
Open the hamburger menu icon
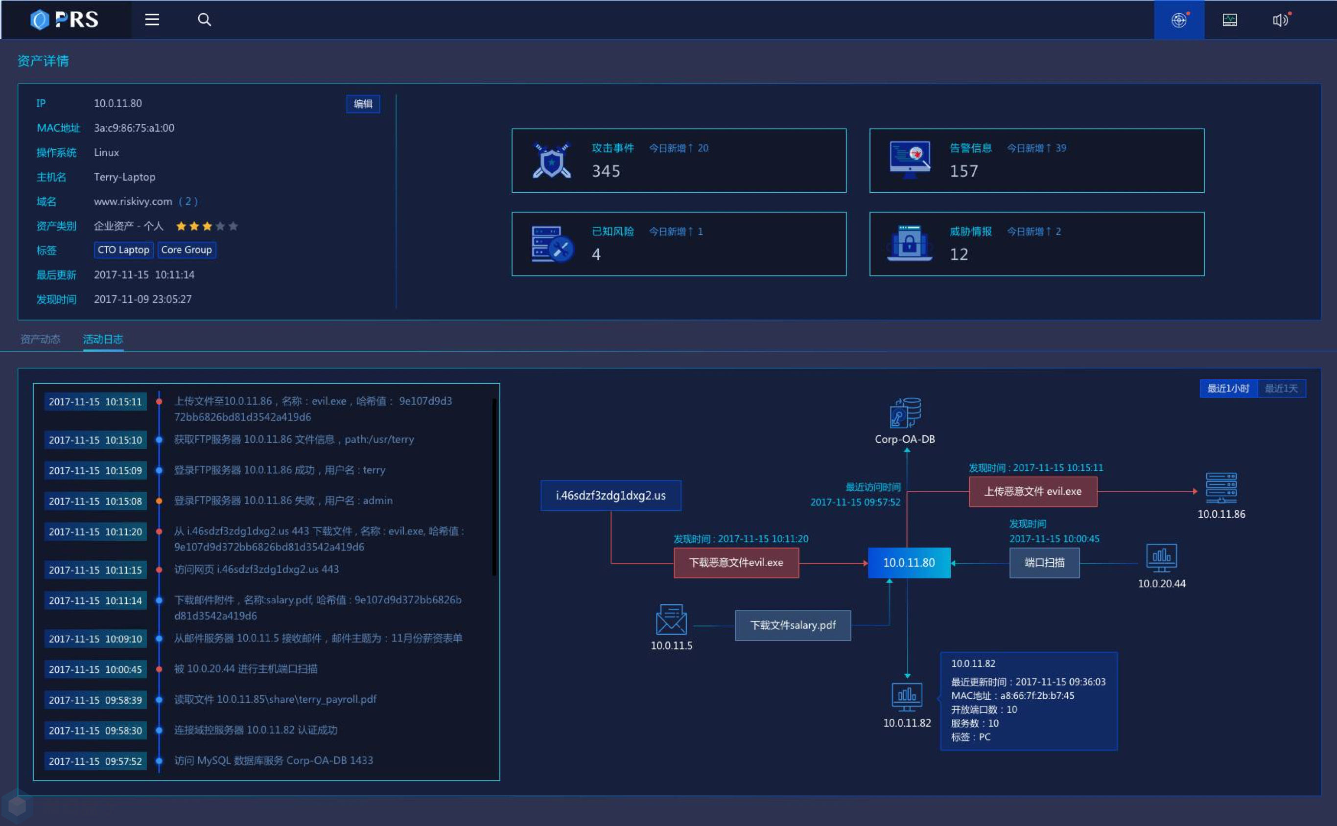(x=152, y=20)
